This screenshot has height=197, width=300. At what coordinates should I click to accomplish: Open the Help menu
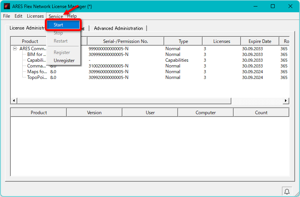coord(72,16)
